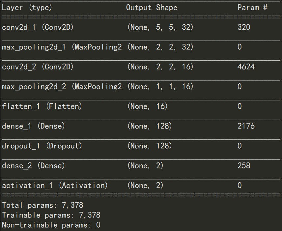The image size is (282, 231).
Task: Click the Layer (type) column header
Action: (x=27, y=8)
